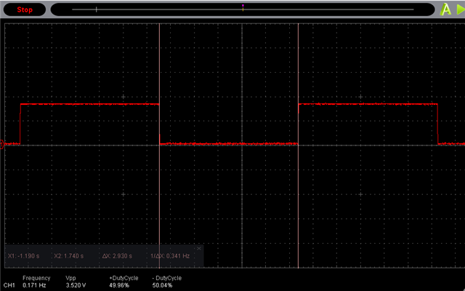Click the green Auto 'A' icon
Screen dimensions: 465x291
(x=445, y=9)
